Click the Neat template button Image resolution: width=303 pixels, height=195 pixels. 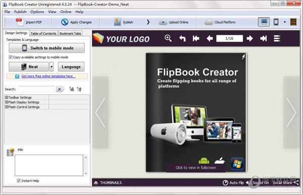click(x=29, y=67)
